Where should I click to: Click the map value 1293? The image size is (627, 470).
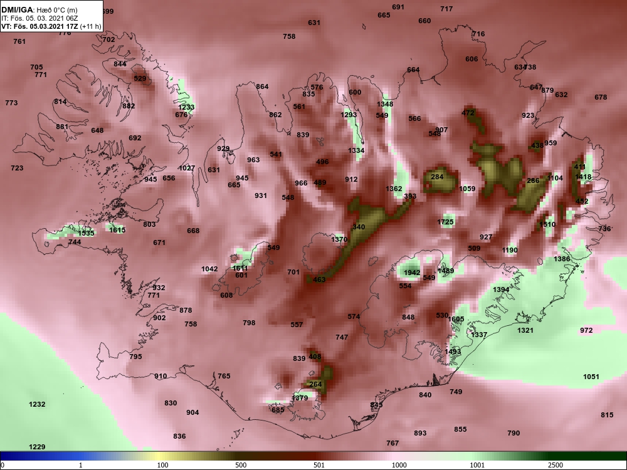(x=349, y=115)
